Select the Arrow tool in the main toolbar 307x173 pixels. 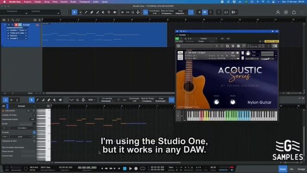74,12
